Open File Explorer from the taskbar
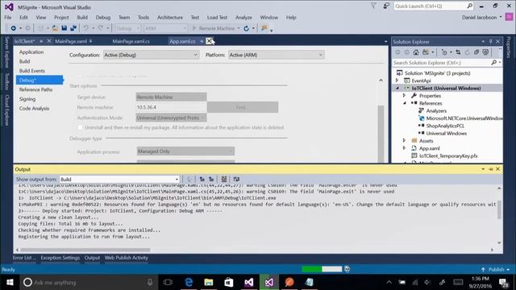Screen dimensions: 516x290 pos(209,282)
